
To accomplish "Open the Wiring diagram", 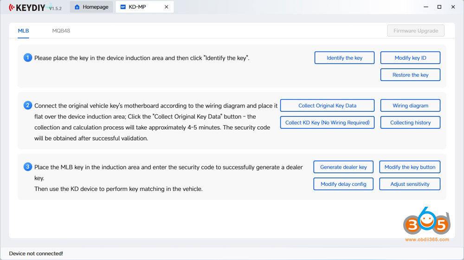I will click(x=410, y=106).
